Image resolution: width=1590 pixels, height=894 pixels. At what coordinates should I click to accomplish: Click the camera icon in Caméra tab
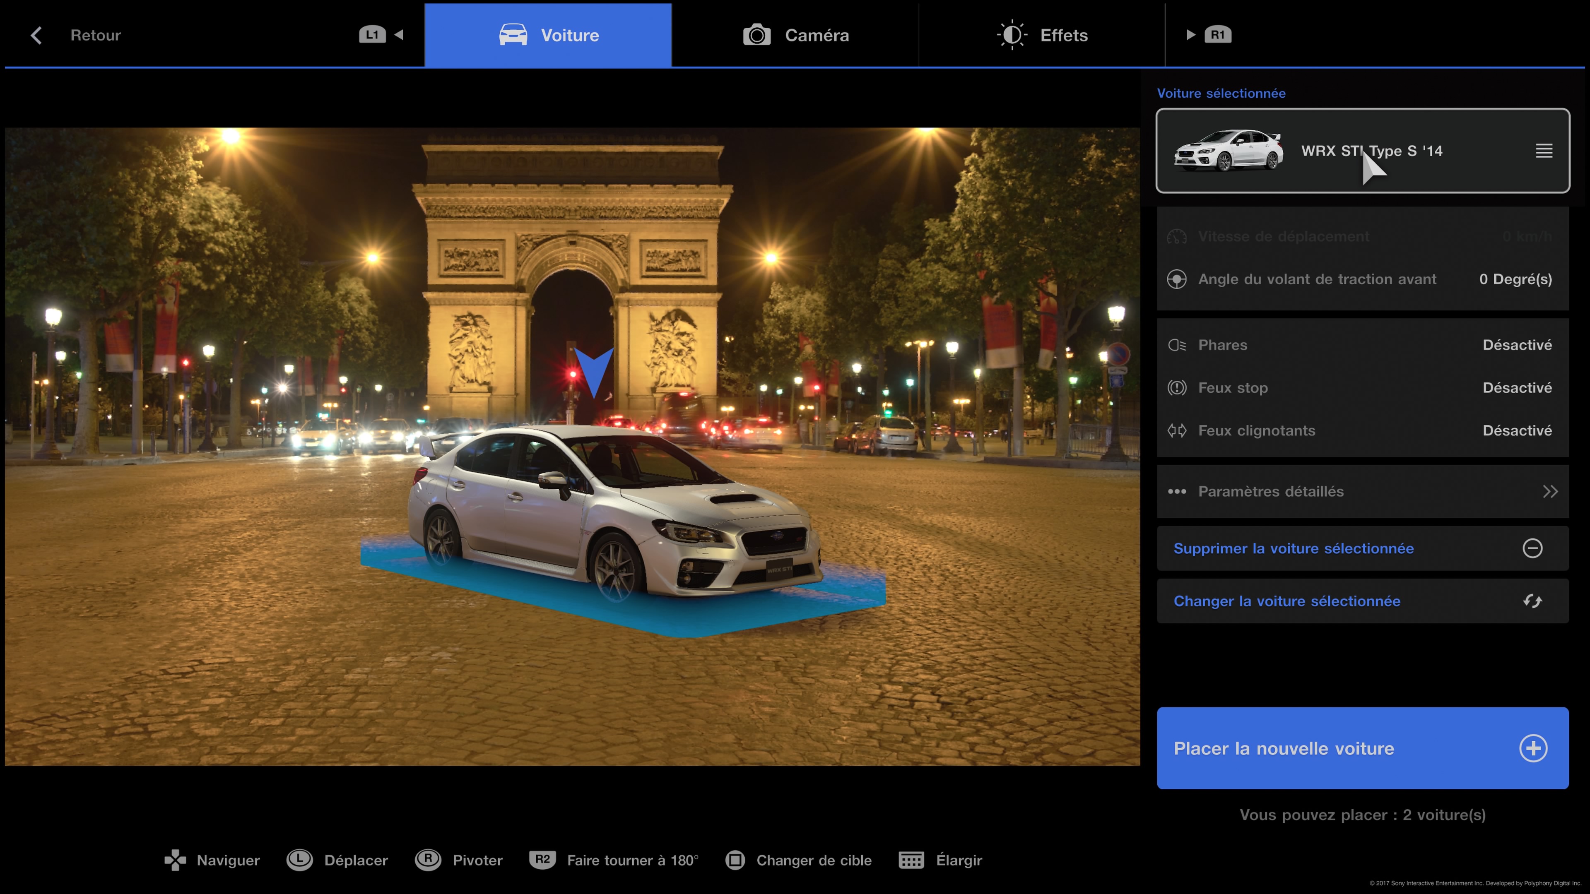tap(757, 35)
